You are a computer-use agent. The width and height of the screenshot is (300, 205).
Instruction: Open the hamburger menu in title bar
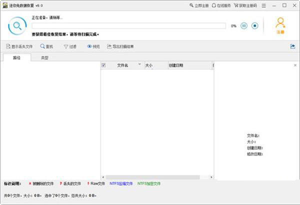click(264, 5)
